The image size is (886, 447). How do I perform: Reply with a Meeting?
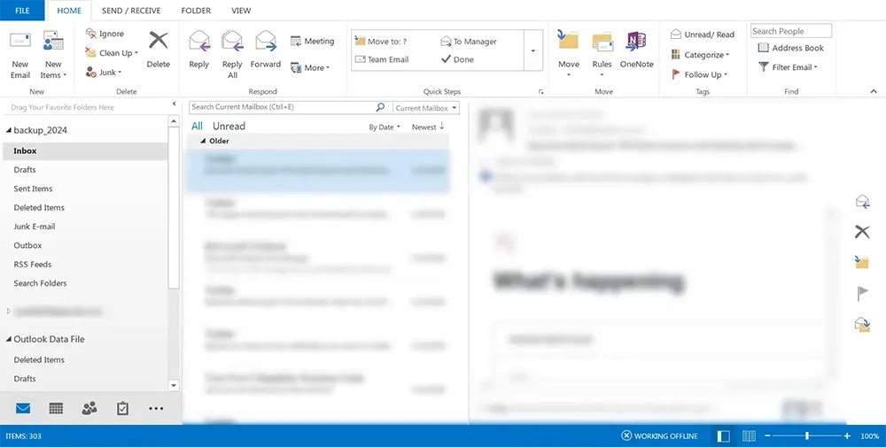click(x=312, y=42)
